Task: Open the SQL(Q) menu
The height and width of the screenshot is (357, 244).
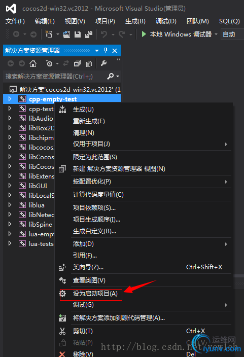Action: (x=229, y=21)
